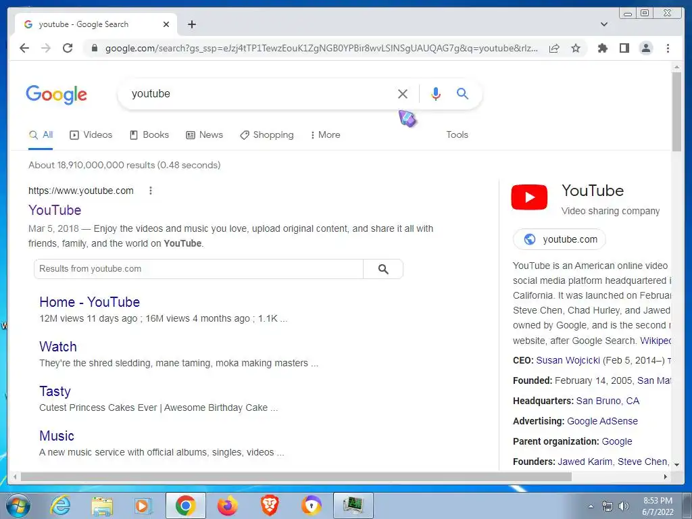Click the share this page icon
The image size is (692, 519).
(x=554, y=48)
